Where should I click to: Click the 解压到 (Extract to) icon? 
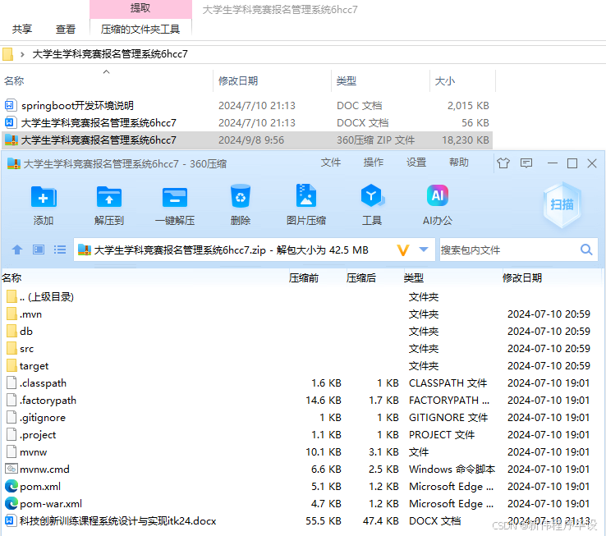(x=109, y=197)
